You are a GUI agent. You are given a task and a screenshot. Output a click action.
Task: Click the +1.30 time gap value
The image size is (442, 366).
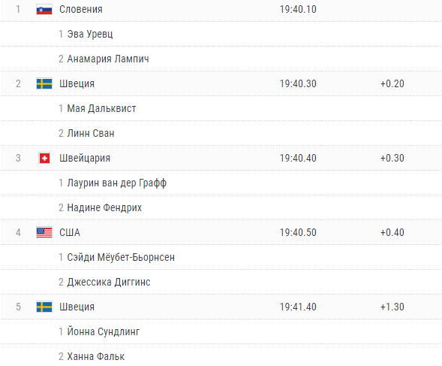(392, 307)
